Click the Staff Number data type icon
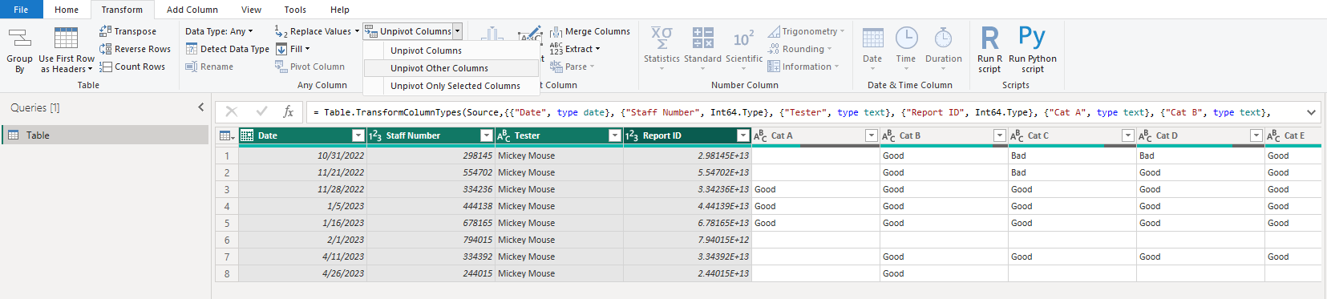 coord(375,135)
